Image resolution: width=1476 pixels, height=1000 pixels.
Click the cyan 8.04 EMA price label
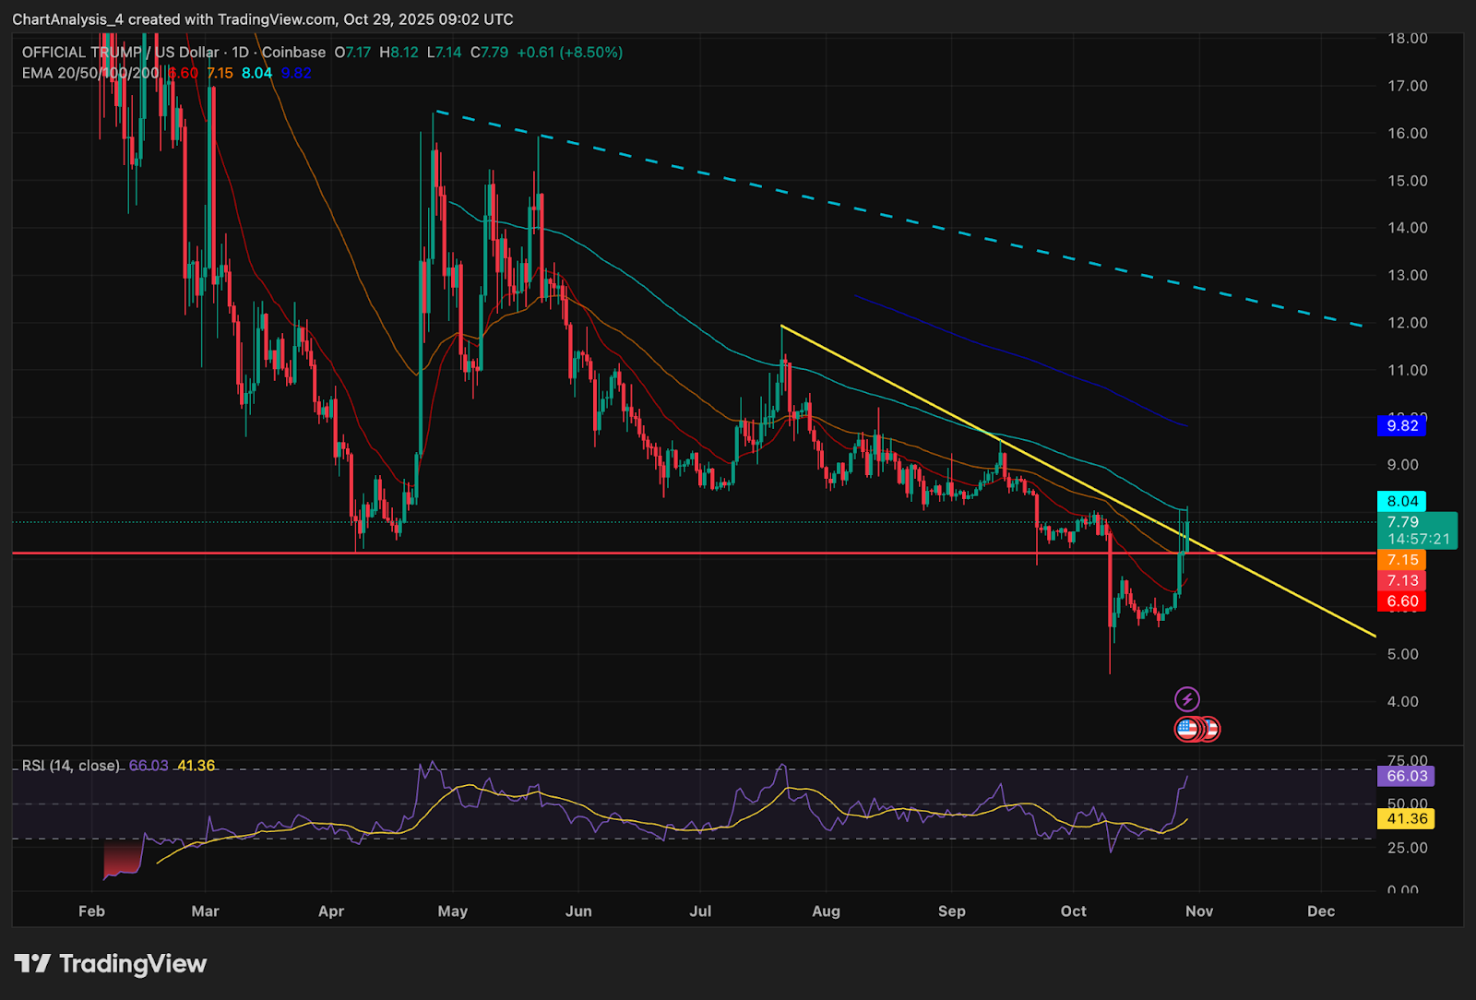(1401, 501)
